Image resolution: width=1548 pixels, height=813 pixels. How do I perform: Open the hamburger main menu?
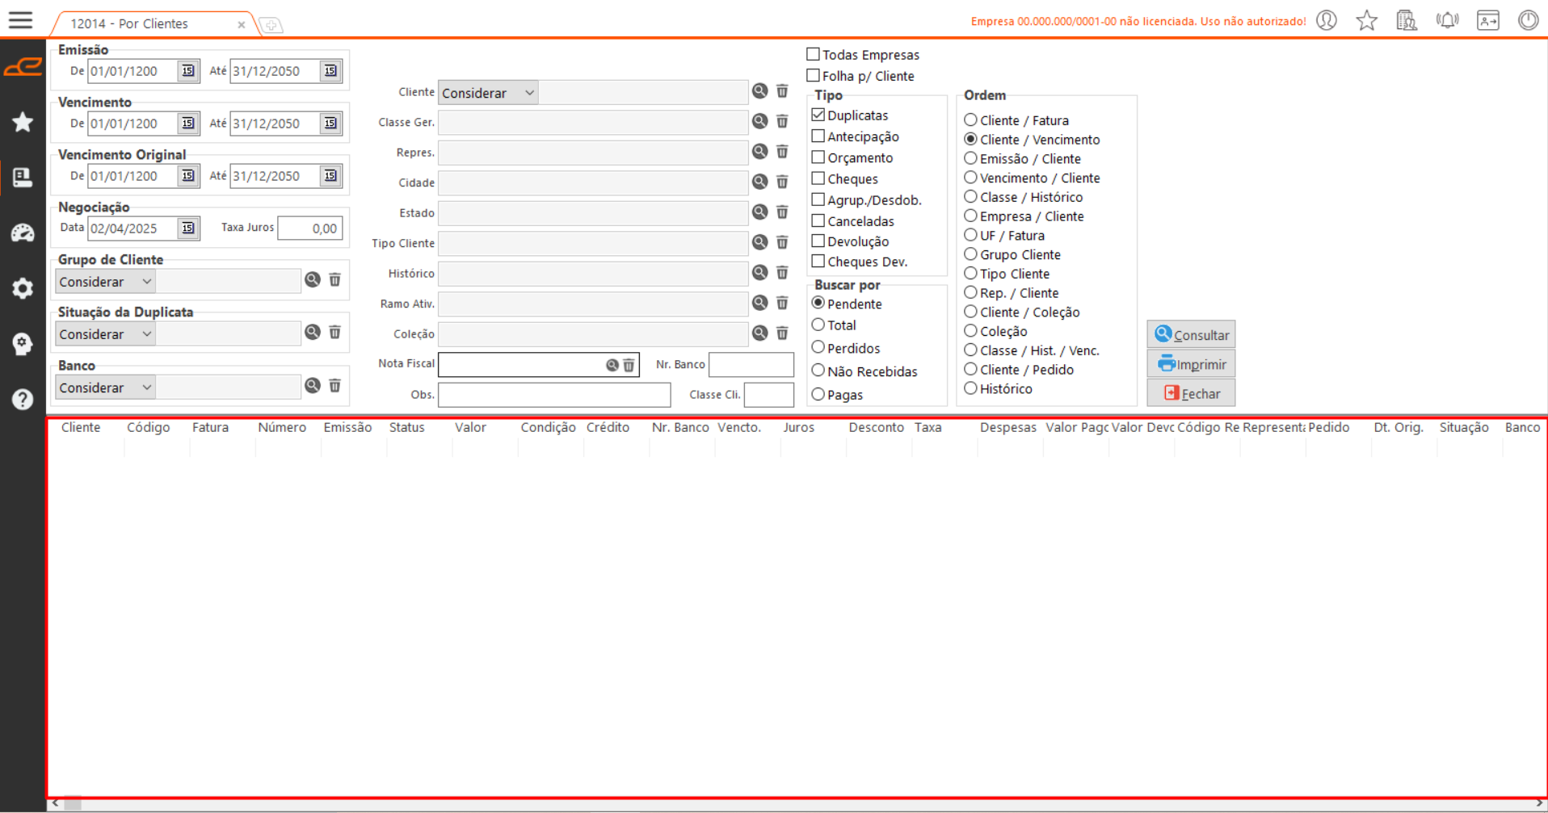pos(21,20)
